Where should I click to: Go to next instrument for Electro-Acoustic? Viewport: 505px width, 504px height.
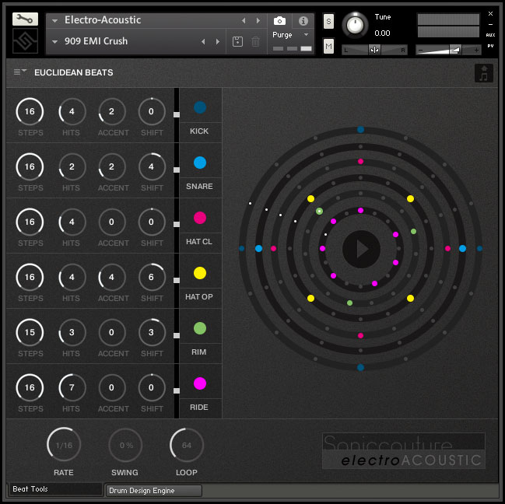pyautogui.click(x=258, y=20)
